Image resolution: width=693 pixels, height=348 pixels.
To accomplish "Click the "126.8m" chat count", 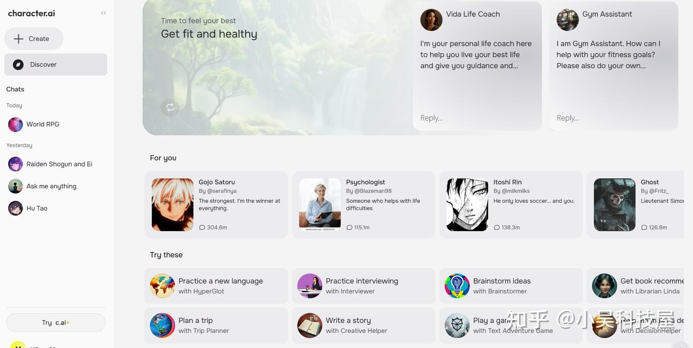I will (654, 227).
